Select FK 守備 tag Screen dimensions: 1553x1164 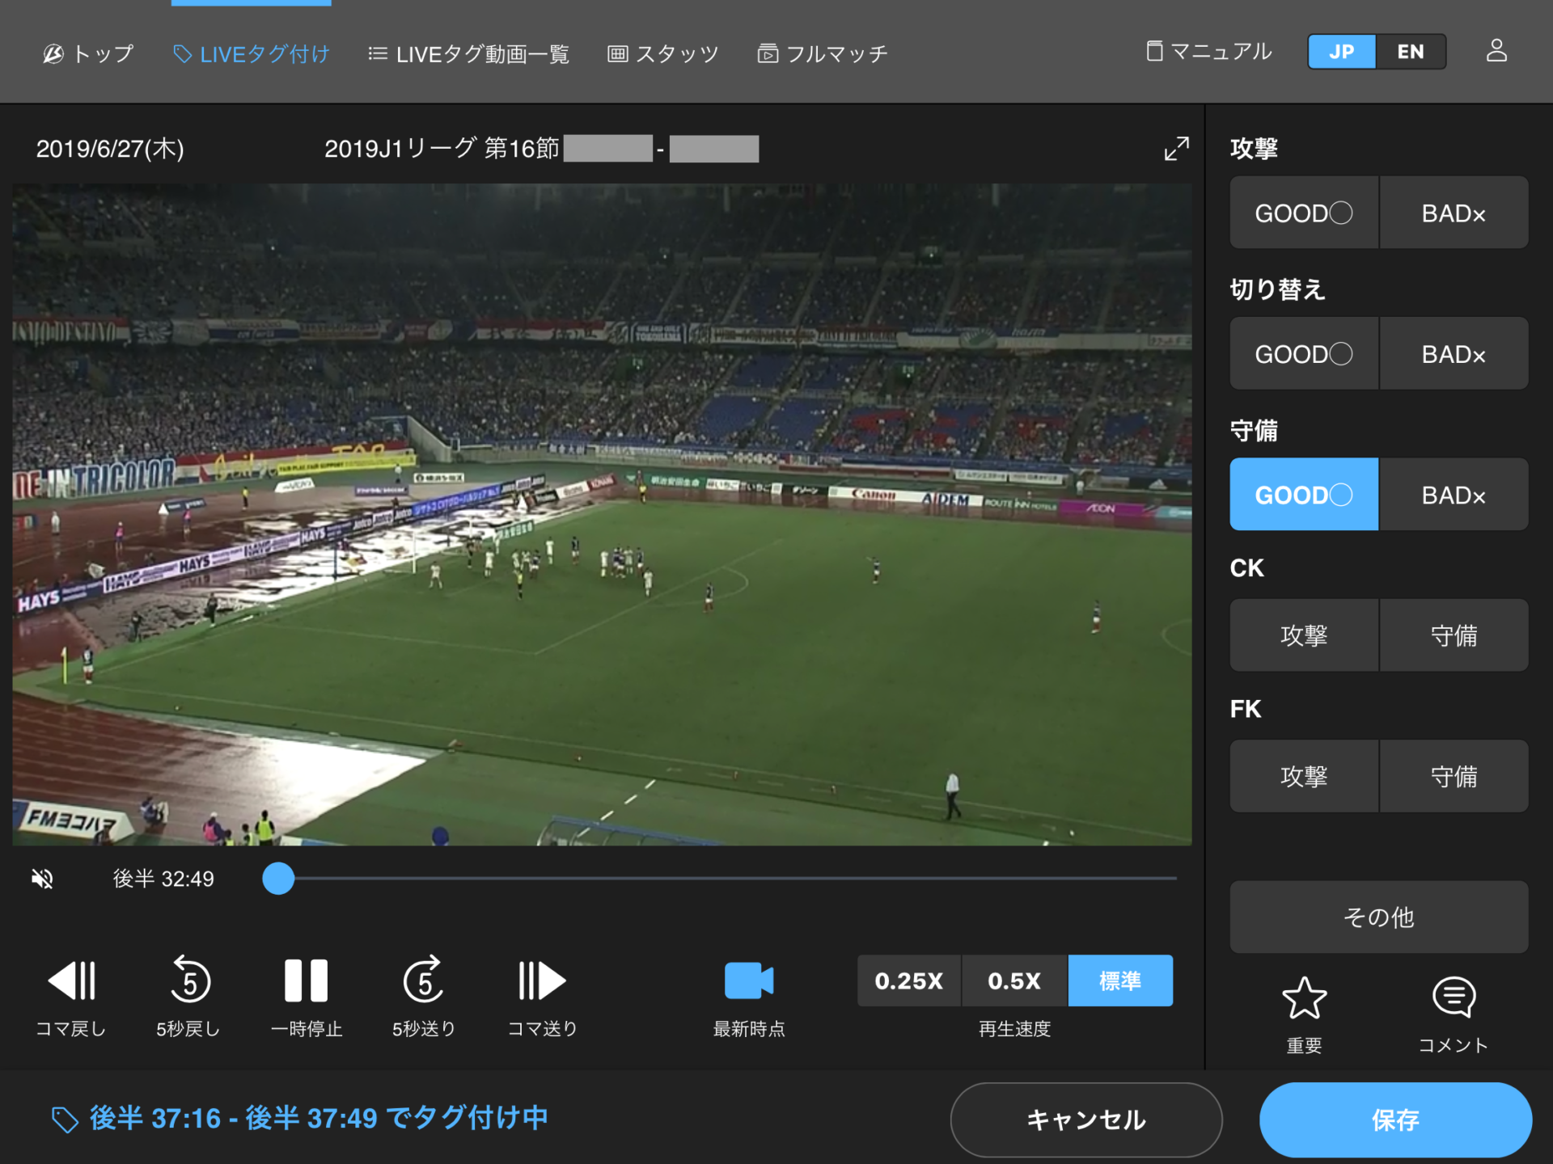(x=1454, y=776)
